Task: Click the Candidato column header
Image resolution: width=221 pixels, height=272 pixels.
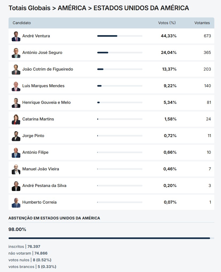Action: click(x=22, y=23)
